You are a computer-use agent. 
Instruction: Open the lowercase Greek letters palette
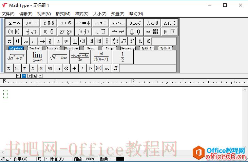pos(152,23)
